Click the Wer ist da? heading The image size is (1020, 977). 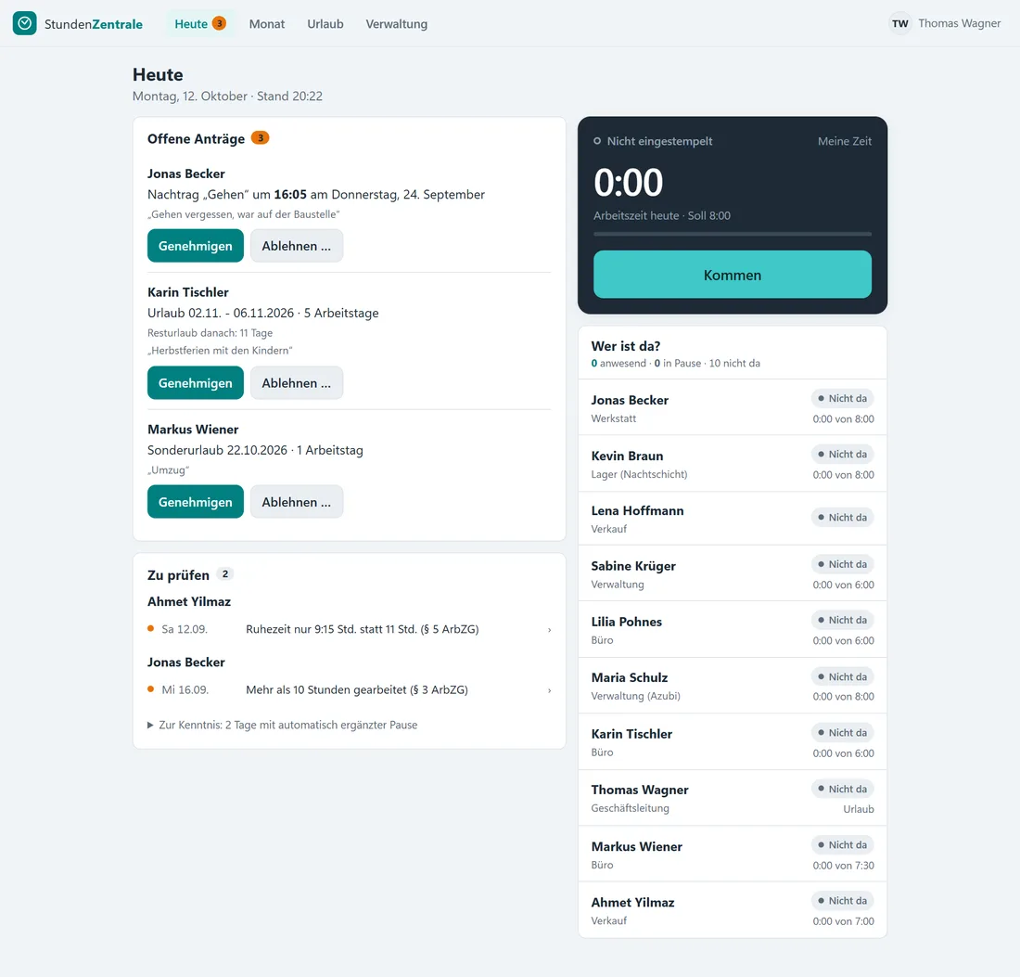click(x=625, y=346)
